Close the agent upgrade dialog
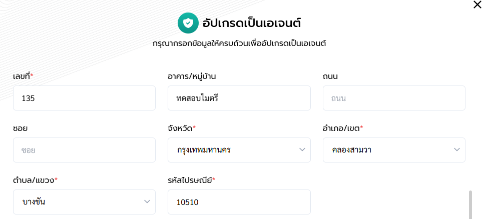 click(477, 5)
